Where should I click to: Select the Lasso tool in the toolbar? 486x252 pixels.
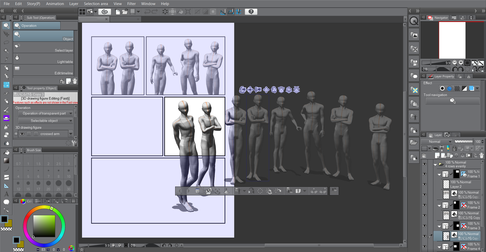click(x=6, y=42)
